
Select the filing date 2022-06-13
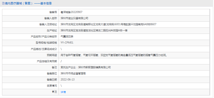click(x=68, y=79)
